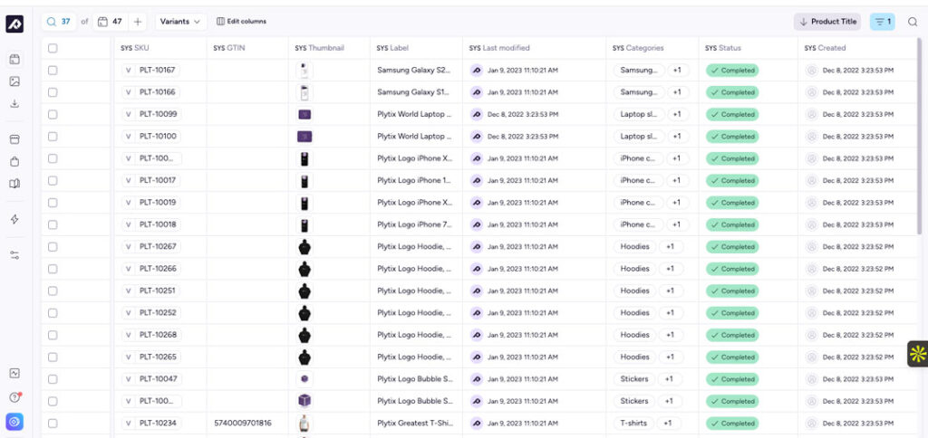The height and width of the screenshot is (438, 928).
Task: Open the analytics chart sidebar icon
Action: pyautogui.click(x=14, y=373)
